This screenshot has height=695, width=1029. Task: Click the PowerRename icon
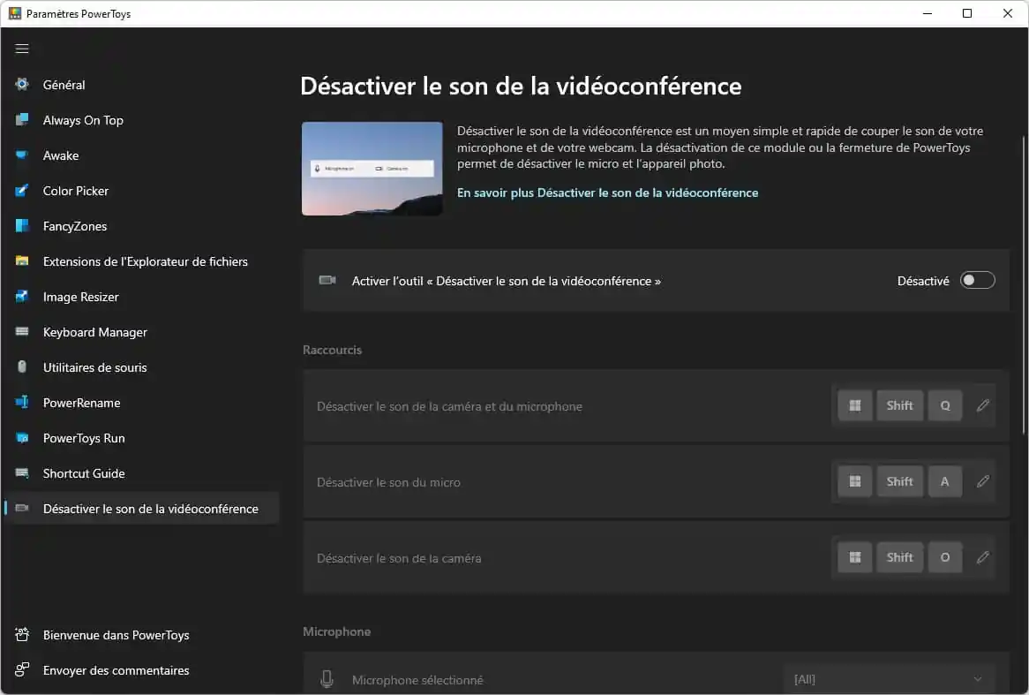22,403
